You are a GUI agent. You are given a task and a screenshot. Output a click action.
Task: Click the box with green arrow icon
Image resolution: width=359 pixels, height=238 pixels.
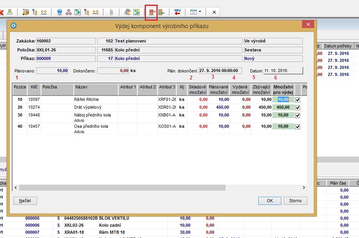[26, 12]
